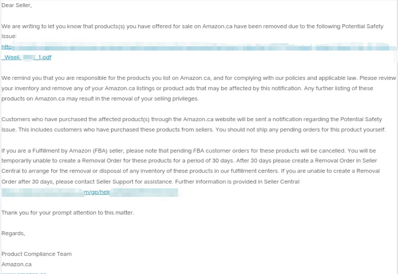Click the "Regards," closing line
The height and width of the screenshot is (274, 398).
coord(13,233)
